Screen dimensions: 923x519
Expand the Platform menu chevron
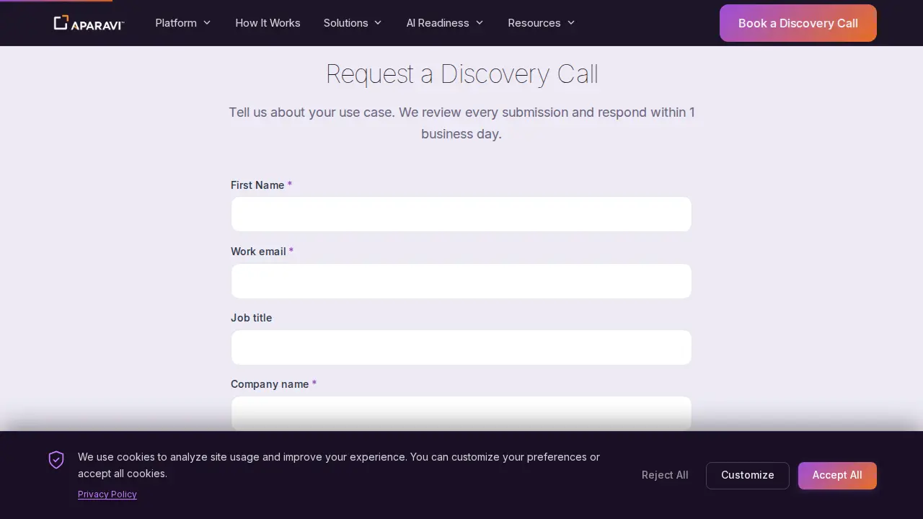coord(207,23)
